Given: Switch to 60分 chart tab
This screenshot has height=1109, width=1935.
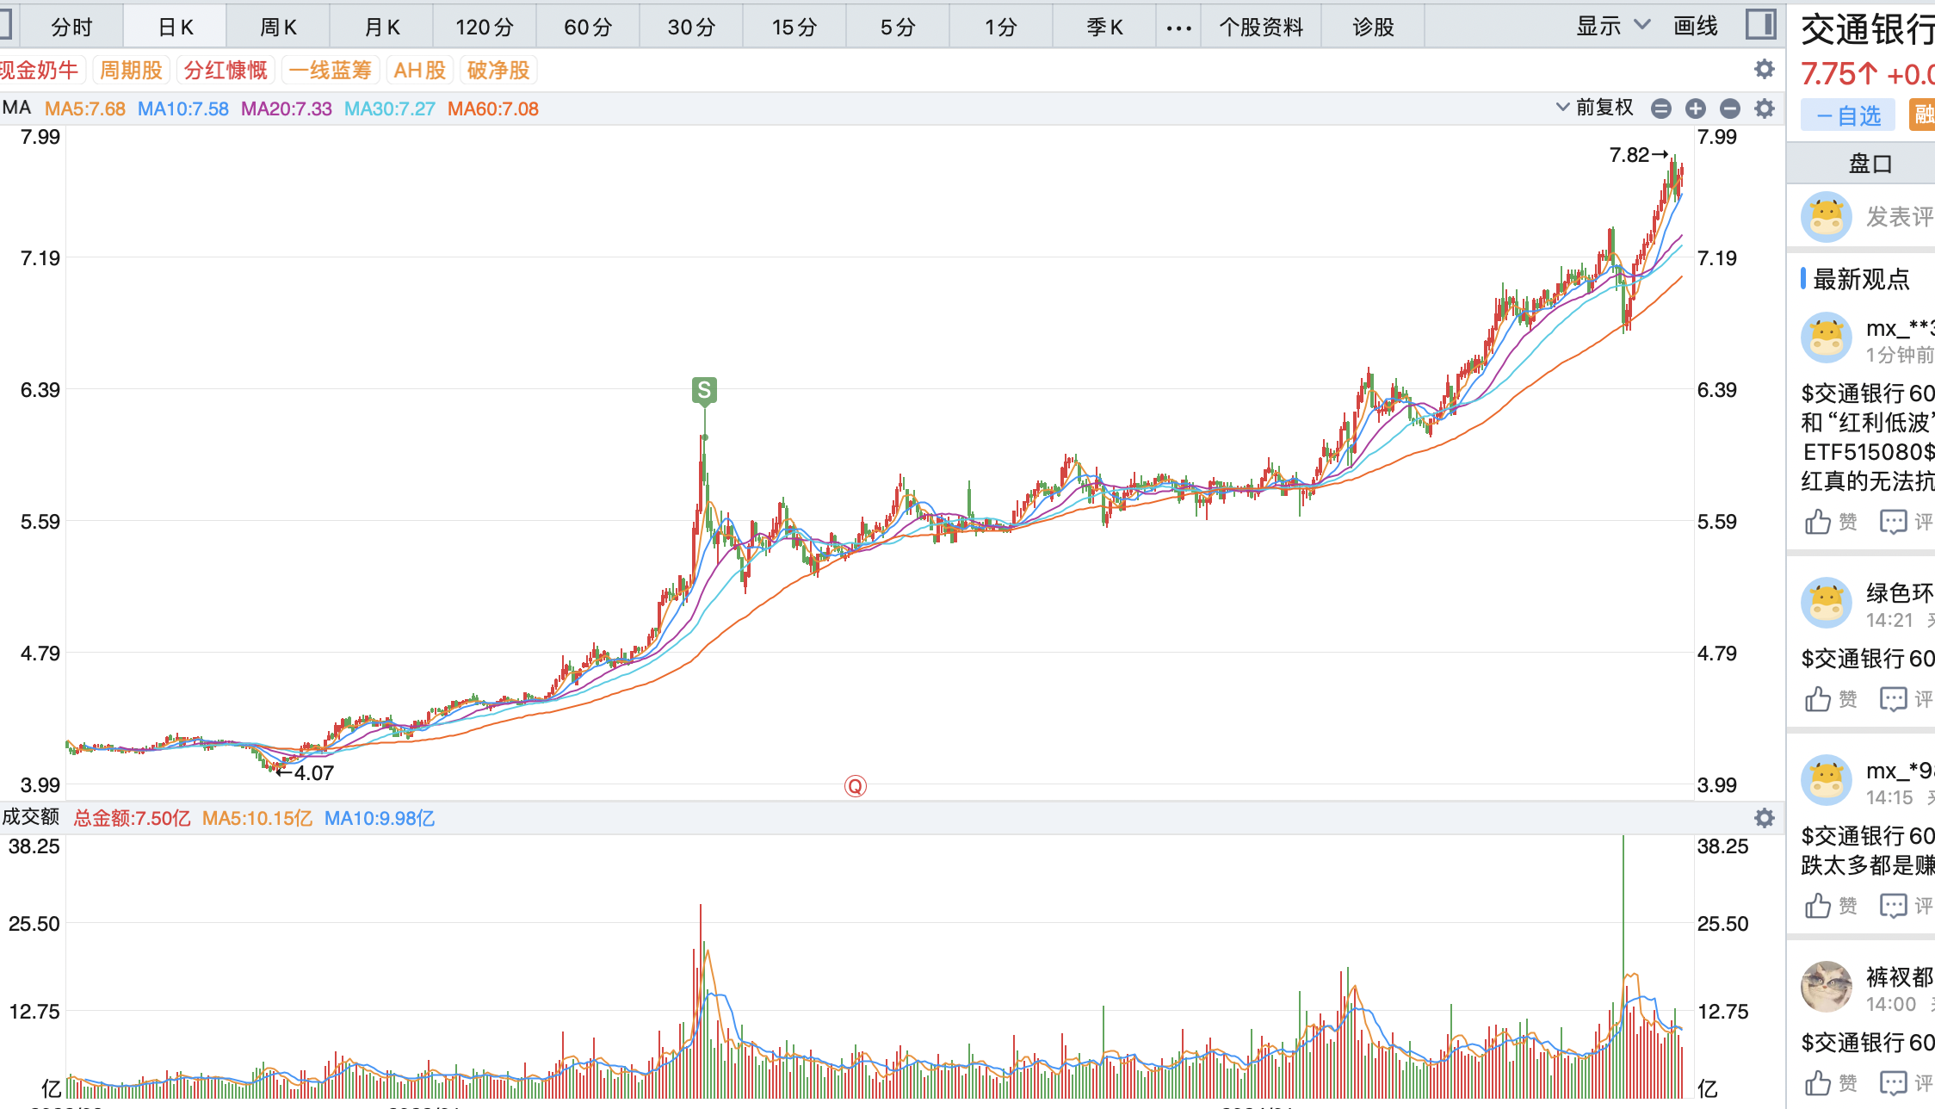Looking at the screenshot, I should (588, 28).
